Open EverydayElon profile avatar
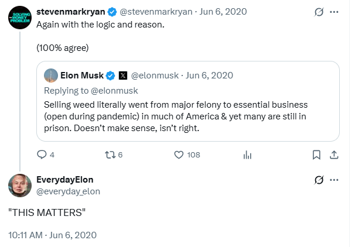Screen dimensions: 355x247 [19, 186]
